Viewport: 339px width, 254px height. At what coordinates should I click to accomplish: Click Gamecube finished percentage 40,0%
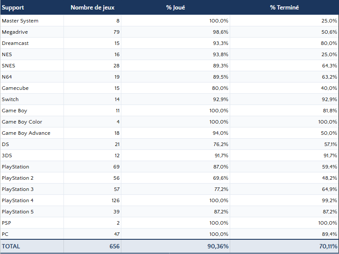tap(329, 88)
